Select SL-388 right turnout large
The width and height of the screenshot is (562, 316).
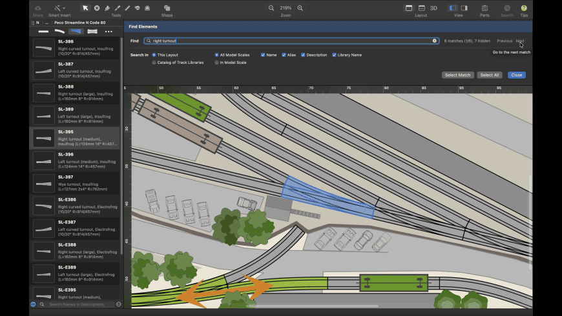click(74, 93)
